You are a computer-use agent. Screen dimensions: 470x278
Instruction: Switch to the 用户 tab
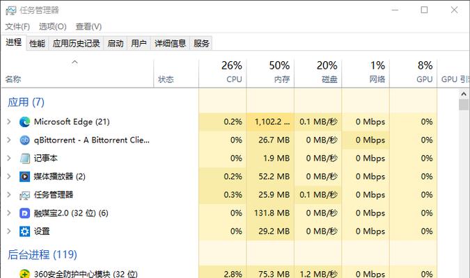coord(139,43)
